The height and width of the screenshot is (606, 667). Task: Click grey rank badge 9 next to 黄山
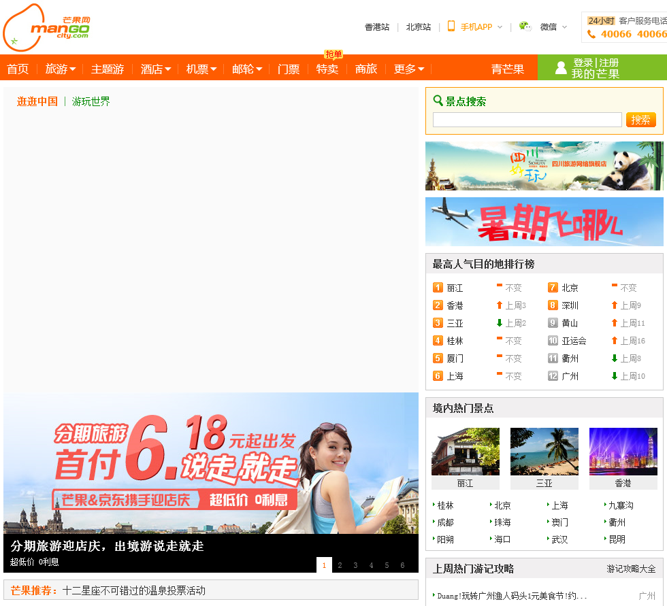[553, 323]
